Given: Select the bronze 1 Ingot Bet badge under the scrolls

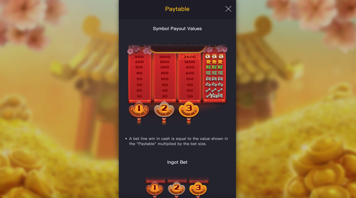Looking at the screenshot, I should pyautogui.click(x=139, y=110).
